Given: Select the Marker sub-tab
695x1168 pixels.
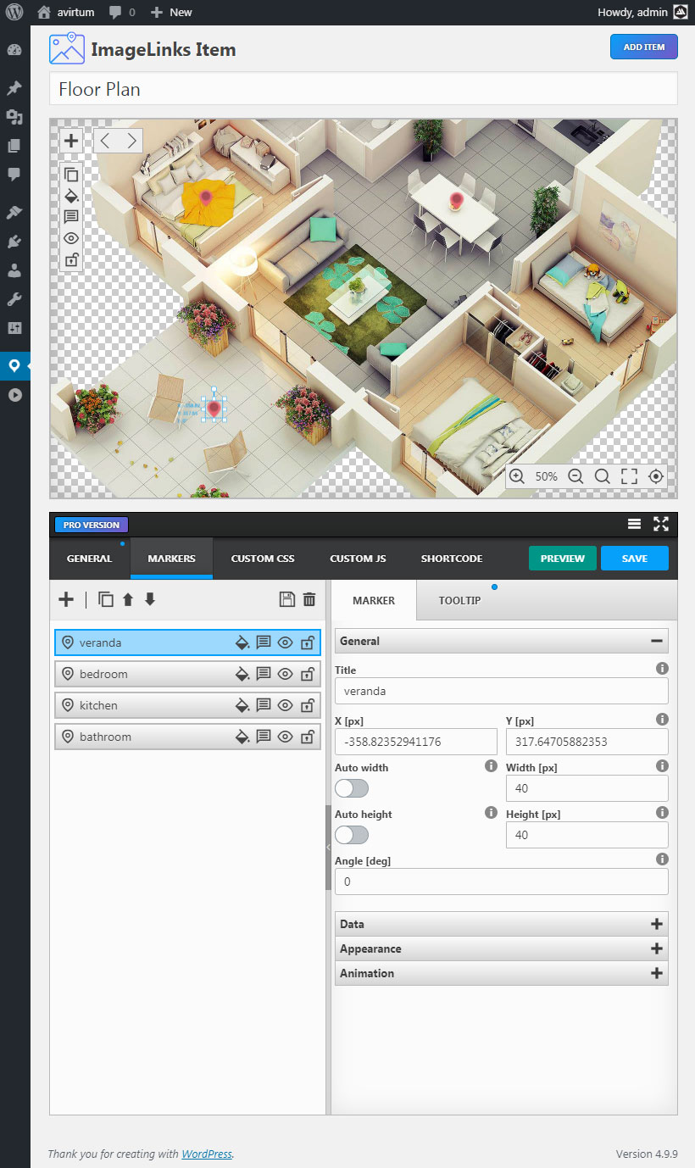Looking at the screenshot, I should (374, 600).
